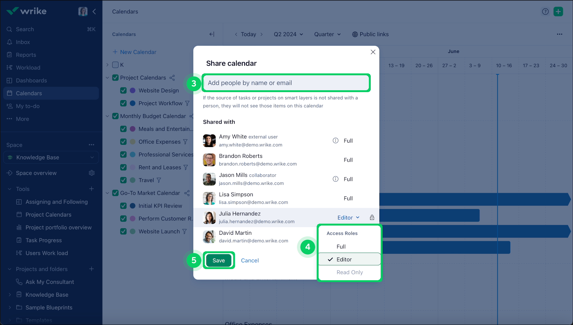Select Full in Access Roles menu

[341, 247]
